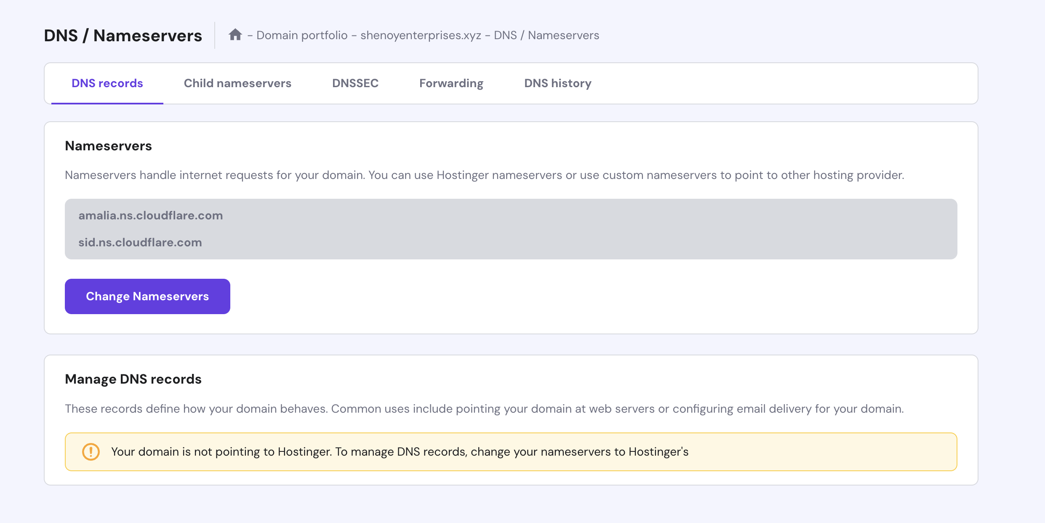The height and width of the screenshot is (523, 1045).
Task: Open shenoyenterprises.xyz breadcrumb link
Action: [421, 35]
